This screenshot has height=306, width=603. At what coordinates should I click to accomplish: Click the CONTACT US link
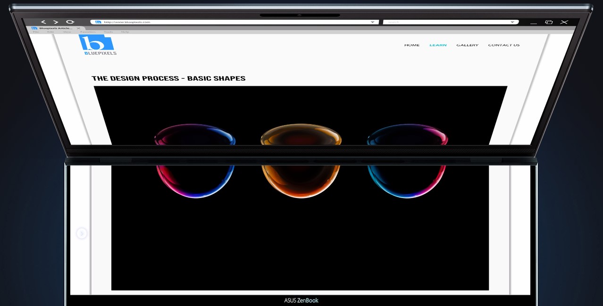(504, 45)
